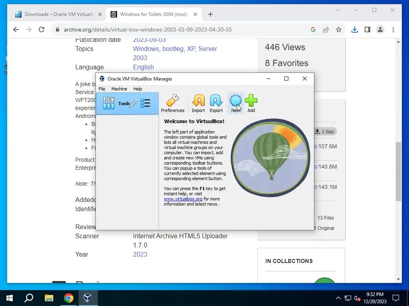
Task: Click the bootleg topic link
Action: click(x=173, y=49)
